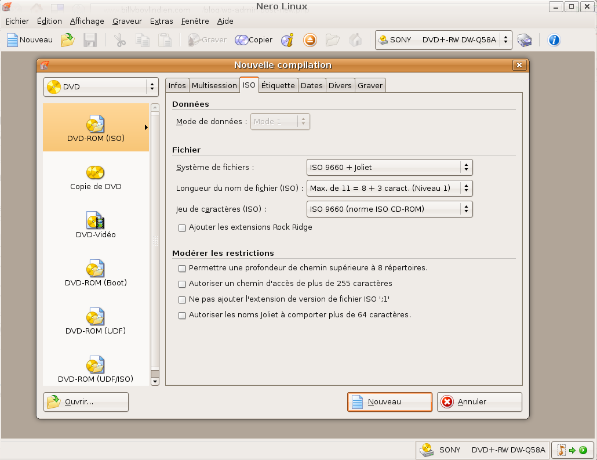This screenshot has height=460, width=597.
Task: Click the scissors cut icon
Action: pos(120,40)
